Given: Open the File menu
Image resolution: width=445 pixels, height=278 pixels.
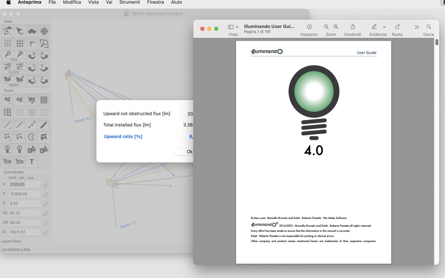Looking at the screenshot, I should pyautogui.click(x=52, y=2).
